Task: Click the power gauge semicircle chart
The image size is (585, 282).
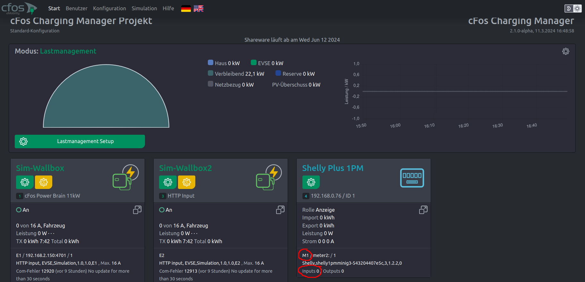Action: [x=106, y=96]
